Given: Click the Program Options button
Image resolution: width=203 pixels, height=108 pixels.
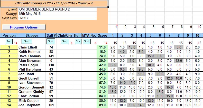Looking at the screenshot, I should tap(24, 27).
